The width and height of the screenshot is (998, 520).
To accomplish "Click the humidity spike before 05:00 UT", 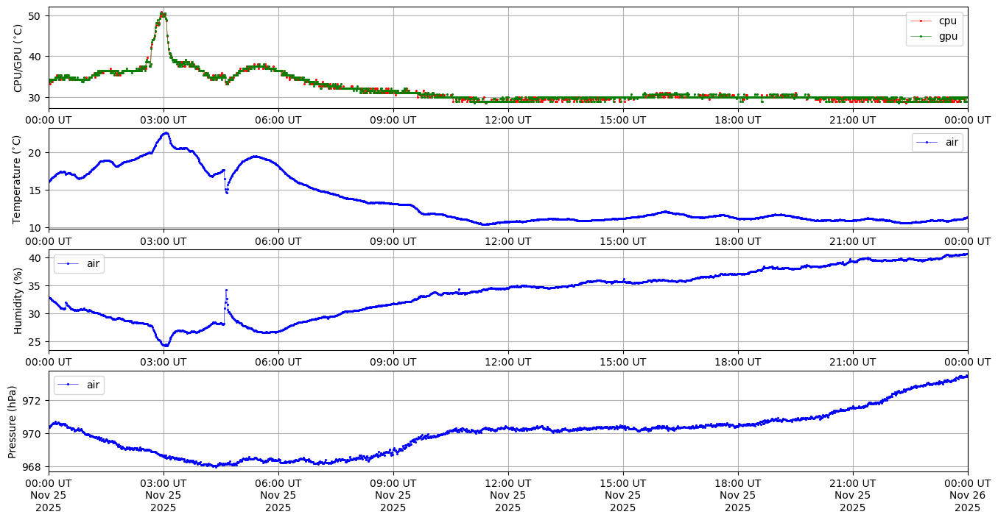I will [226, 291].
